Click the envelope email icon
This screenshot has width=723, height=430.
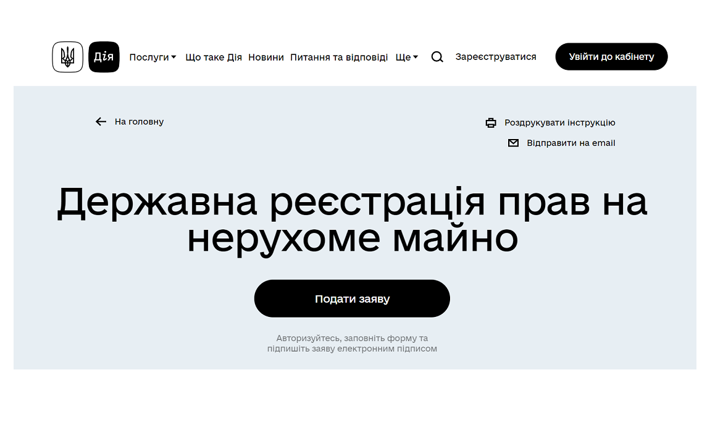click(513, 143)
